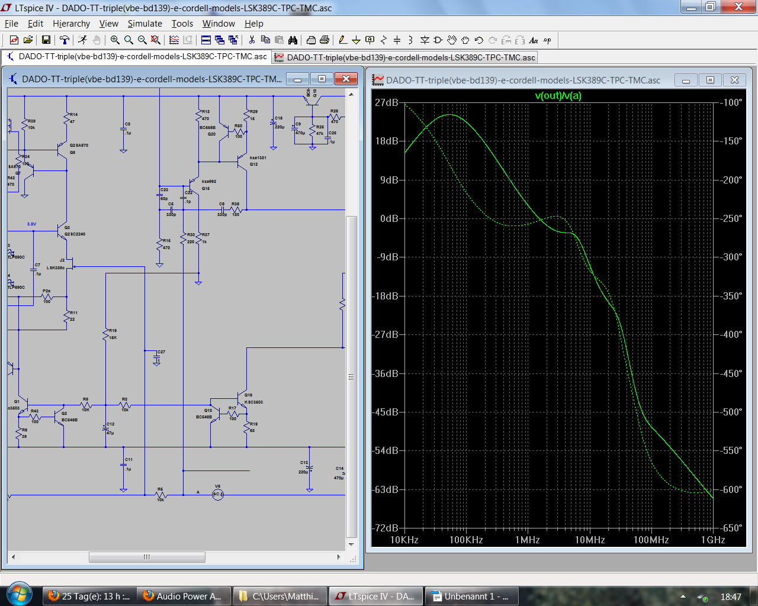Switch to the '25 Tag(e)' Firefox taskbar item
Viewport: 758px width, 606px height.
click(89, 596)
